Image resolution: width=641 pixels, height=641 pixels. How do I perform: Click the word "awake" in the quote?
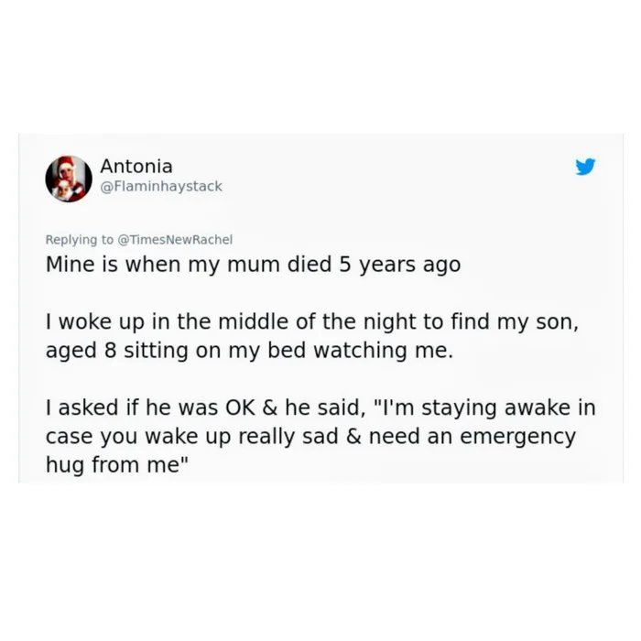[x=538, y=408]
